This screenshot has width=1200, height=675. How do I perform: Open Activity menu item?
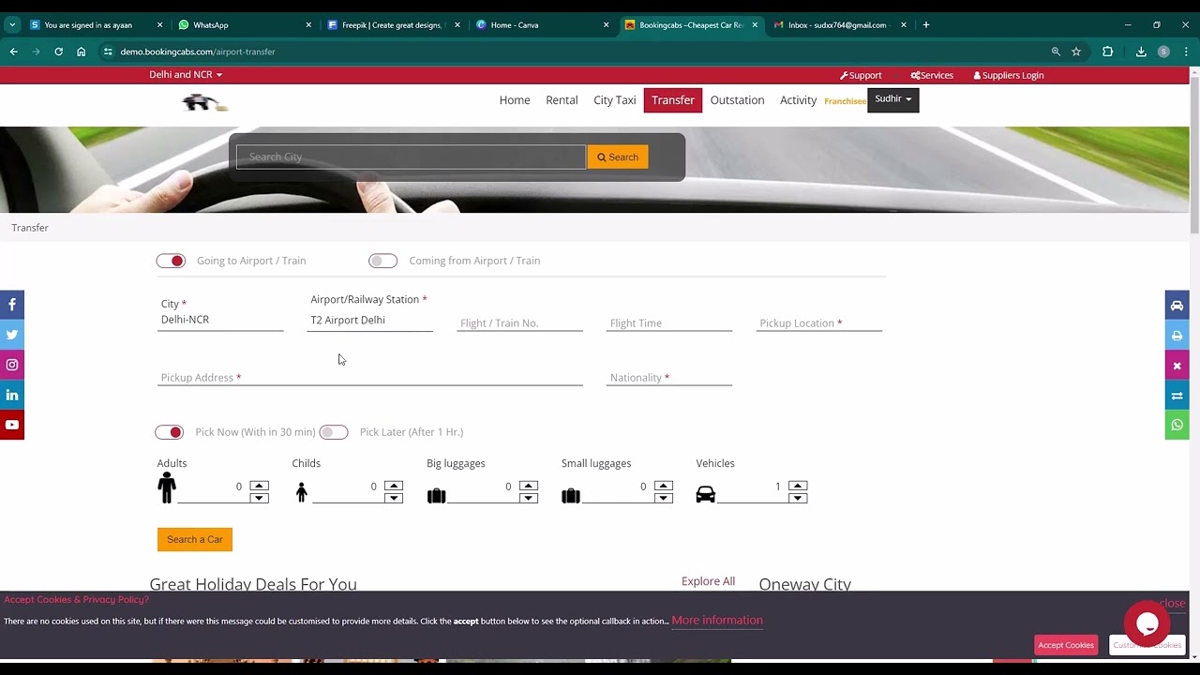click(x=798, y=100)
